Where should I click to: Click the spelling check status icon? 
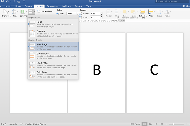click(21, 124)
